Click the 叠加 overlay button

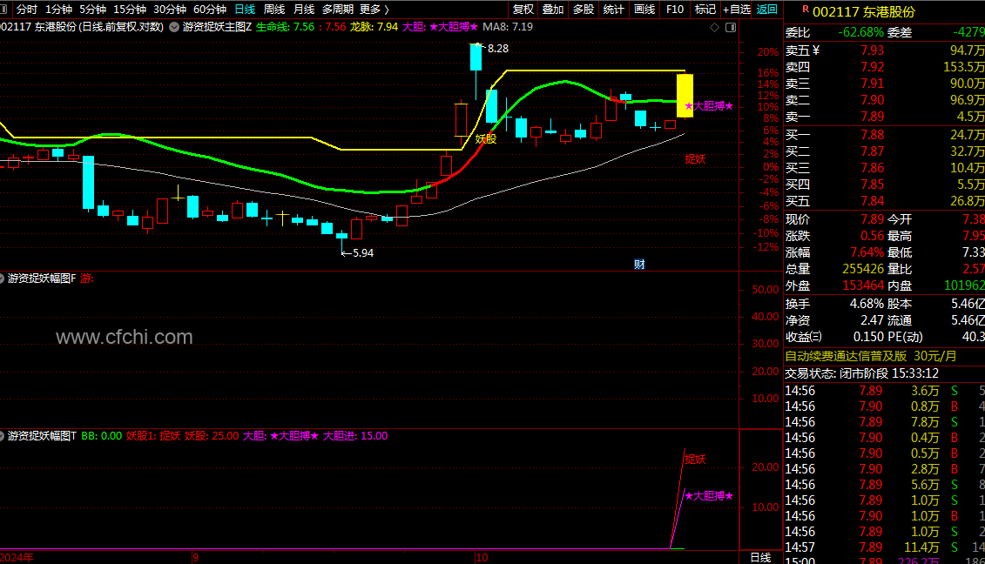[x=553, y=10]
